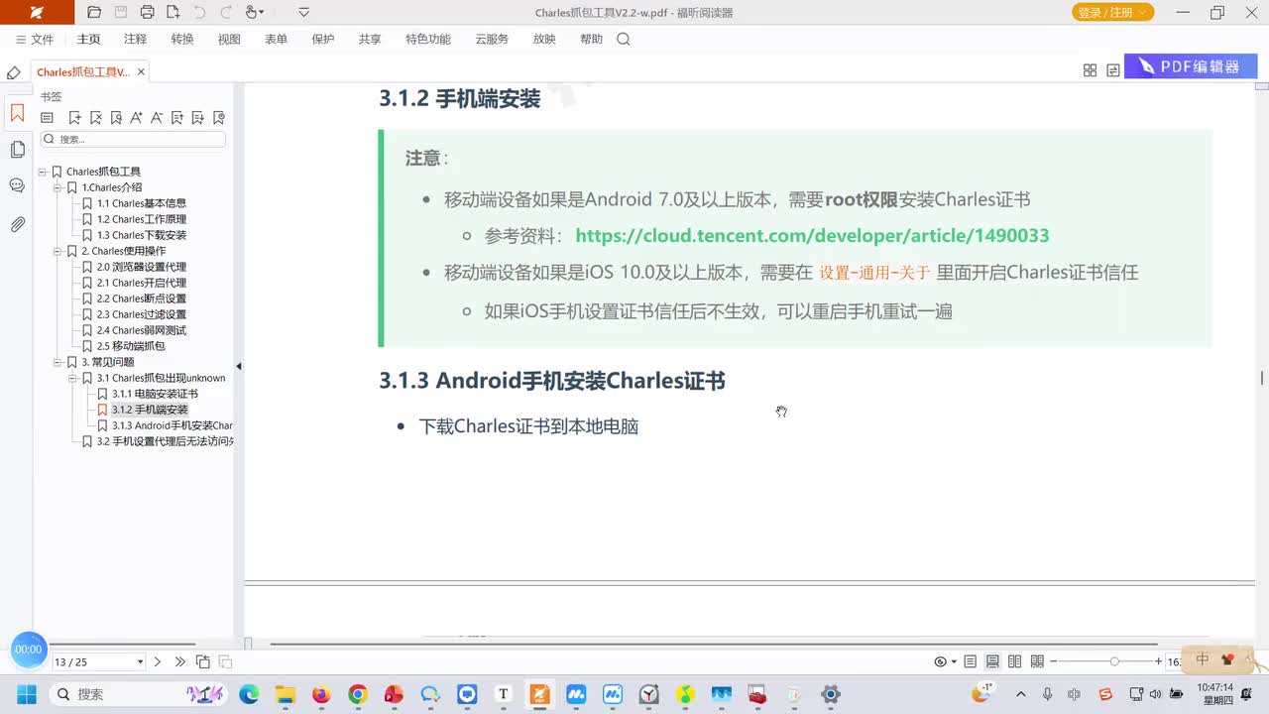1269x714 pixels.
Task: Open the 文件 menu
Action: pos(35,40)
